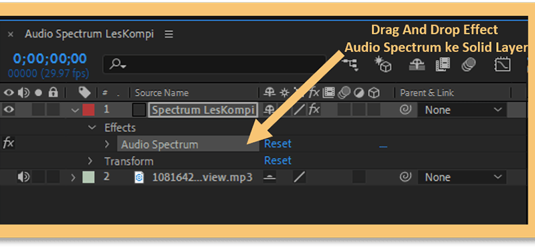
Task: Click the parent pick whip of layer 1
Action: coord(405,109)
